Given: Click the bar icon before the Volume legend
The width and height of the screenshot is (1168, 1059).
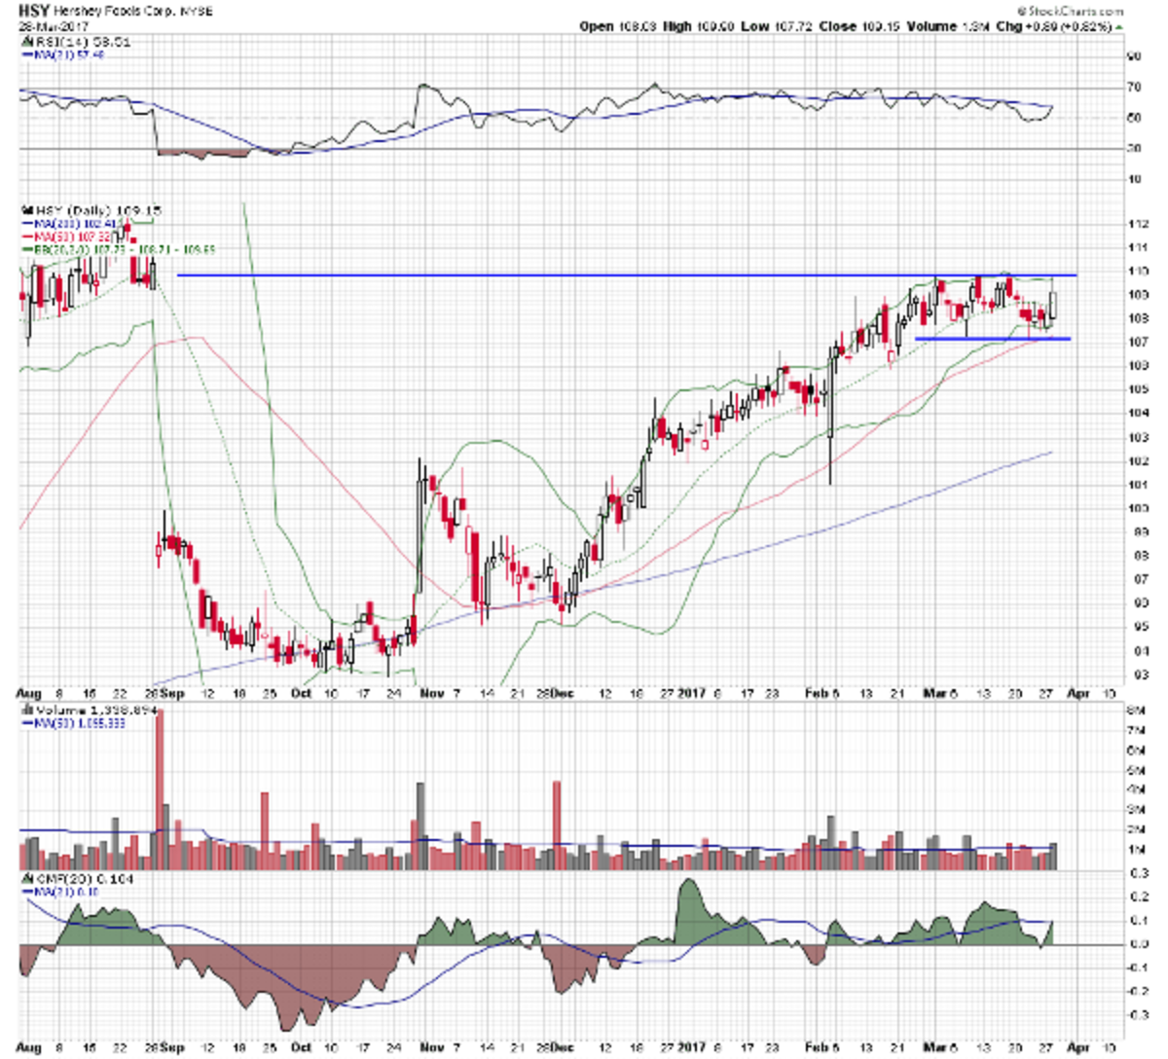Looking at the screenshot, I should pyautogui.click(x=27, y=712).
